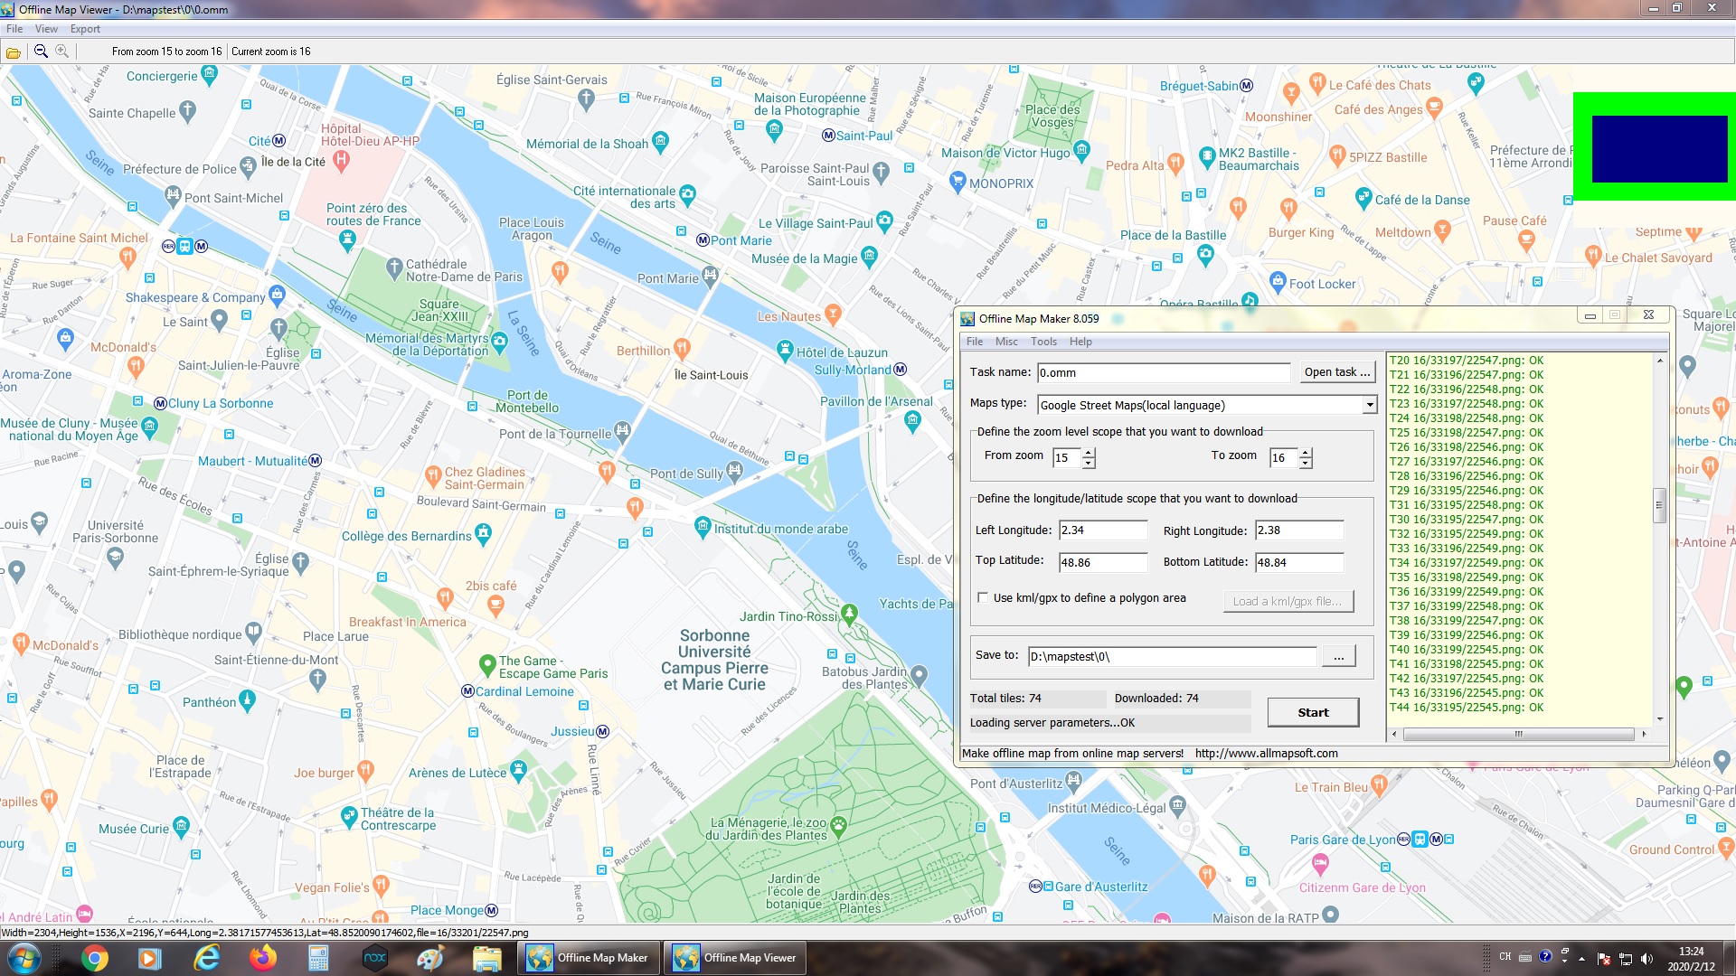This screenshot has height=976, width=1736.
Task: Select the zoom out magnifier tool
Action: (x=40, y=52)
